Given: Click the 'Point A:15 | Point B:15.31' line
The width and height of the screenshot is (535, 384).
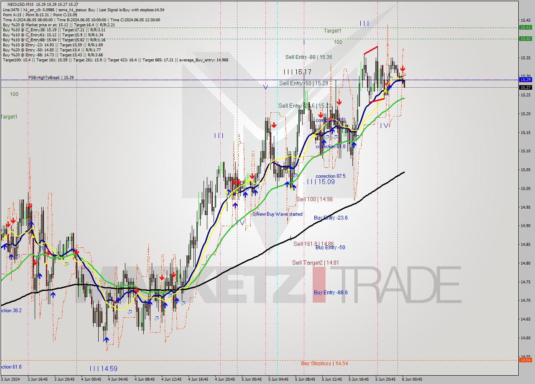Looking at the screenshot, I should pyautogui.click(x=40, y=15).
